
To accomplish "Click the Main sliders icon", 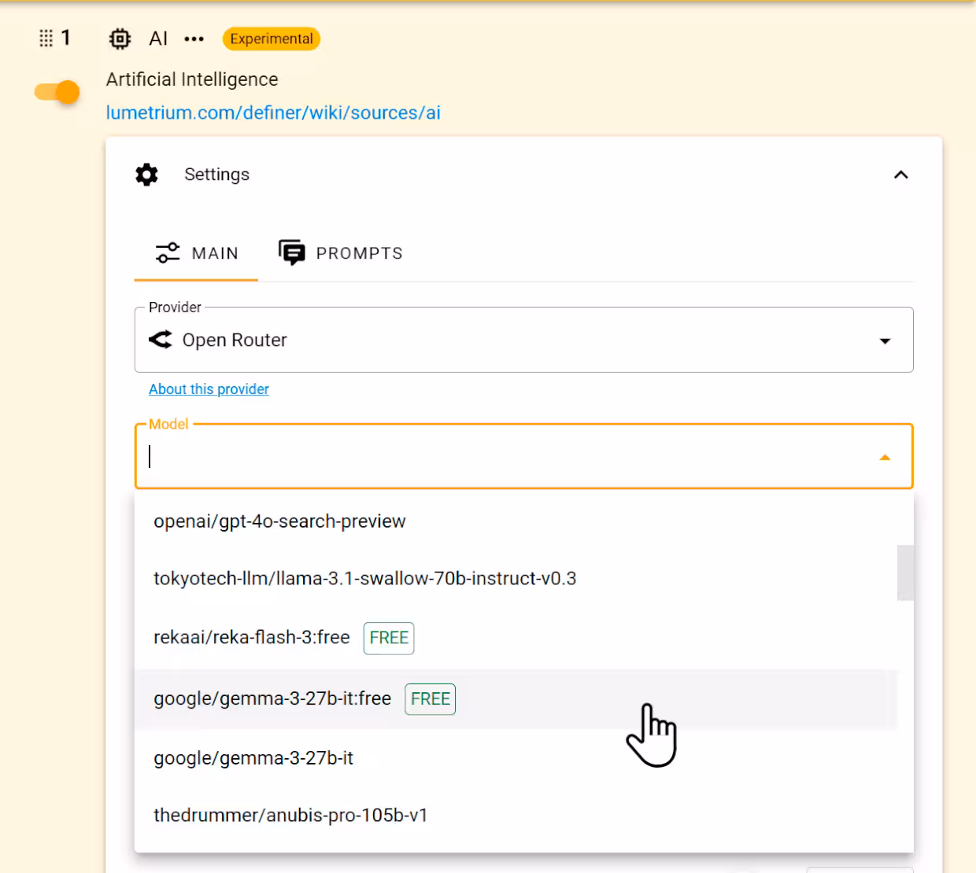I will tap(168, 252).
